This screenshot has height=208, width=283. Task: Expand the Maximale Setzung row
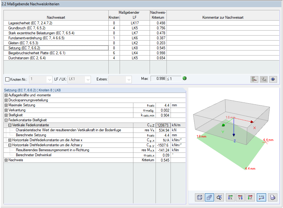click(6, 105)
